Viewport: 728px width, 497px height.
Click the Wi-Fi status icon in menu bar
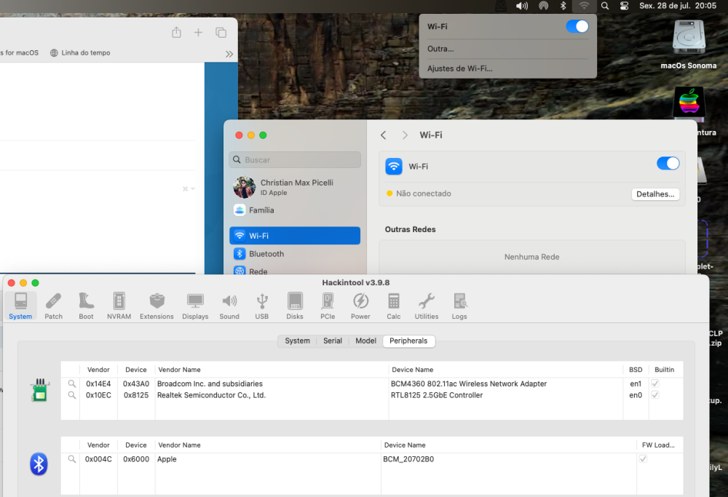coord(584,6)
